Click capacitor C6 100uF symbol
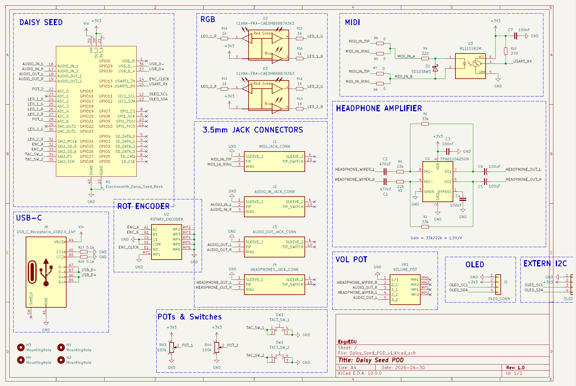The width and height of the screenshot is (576, 386). (485, 172)
